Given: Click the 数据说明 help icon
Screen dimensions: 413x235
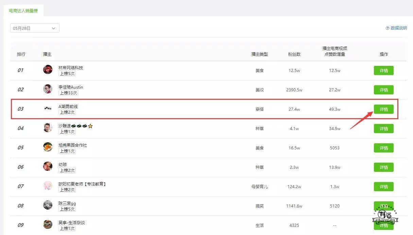Looking at the screenshot, I should click(387, 28).
